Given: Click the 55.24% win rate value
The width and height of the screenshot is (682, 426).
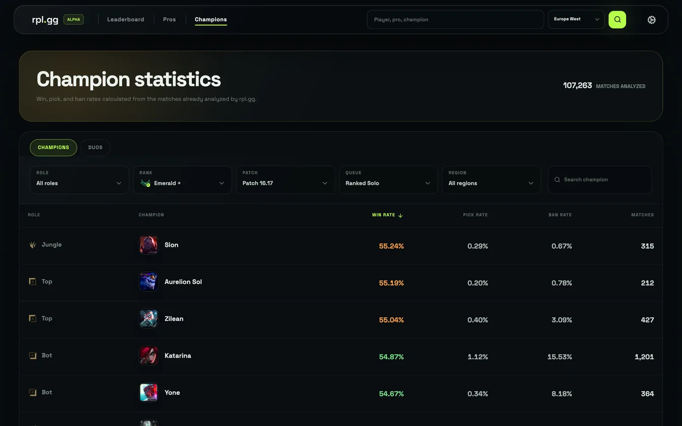Looking at the screenshot, I should [x=391, y=246].
